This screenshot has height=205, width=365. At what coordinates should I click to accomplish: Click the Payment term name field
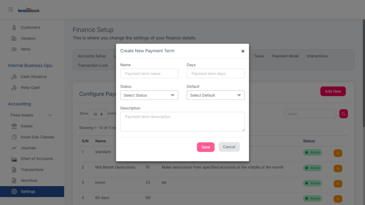[x=149, y=74]
